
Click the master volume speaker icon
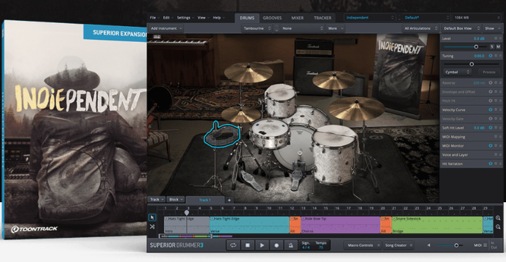tap(429, 245)
